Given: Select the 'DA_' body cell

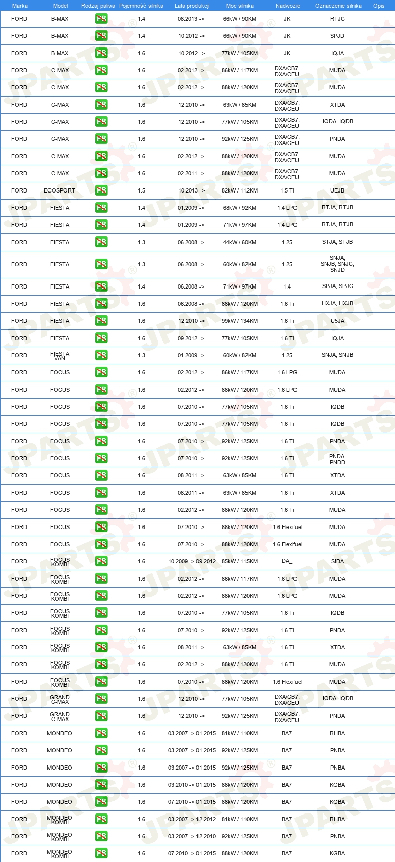Looking at the screenshot, I should (287, 561).
